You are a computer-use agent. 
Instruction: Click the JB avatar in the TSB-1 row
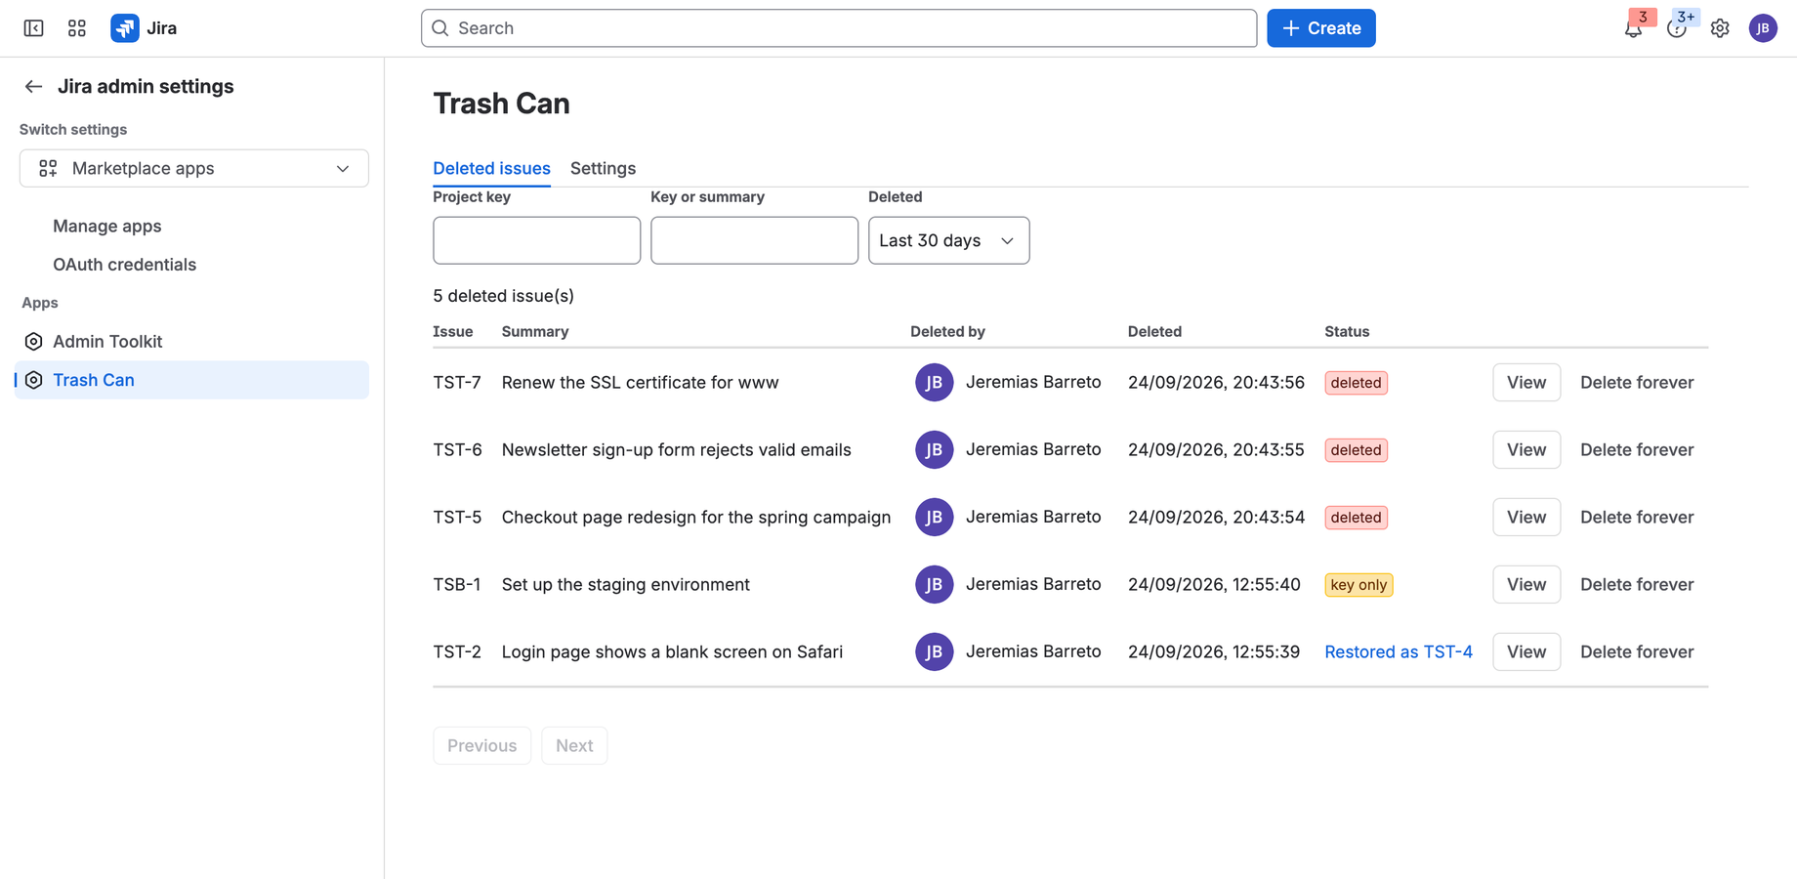tap(934, 585)
